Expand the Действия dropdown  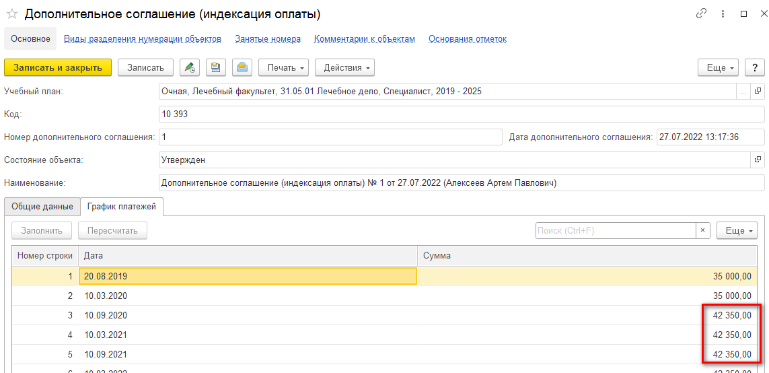[344, 68]
